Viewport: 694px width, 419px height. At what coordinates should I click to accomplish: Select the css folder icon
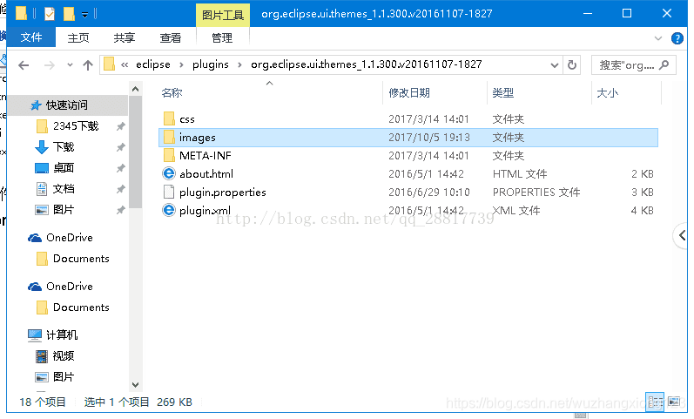pos(169,118)
